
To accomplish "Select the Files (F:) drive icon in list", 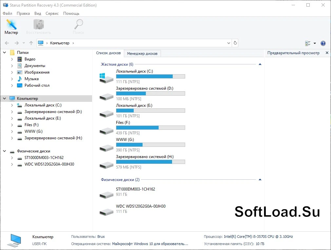I will (x=107, y=131).
